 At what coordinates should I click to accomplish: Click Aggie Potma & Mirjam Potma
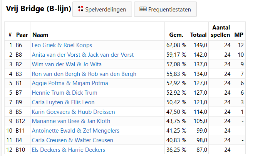coord(70,83)
